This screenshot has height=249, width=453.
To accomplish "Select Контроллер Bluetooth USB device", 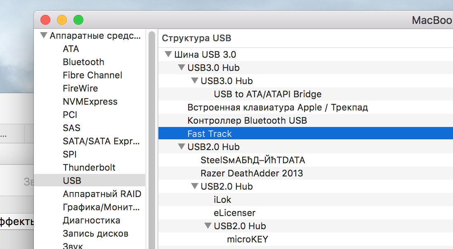I will 306,120.
